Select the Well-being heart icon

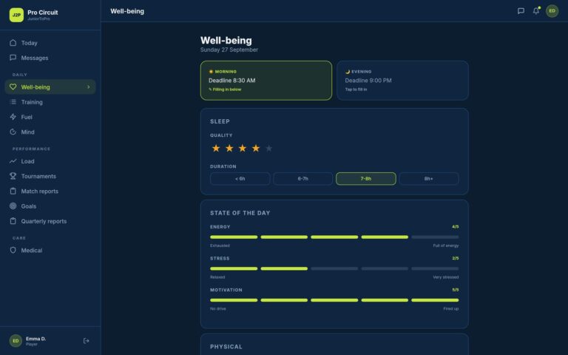tap(13, 87)
